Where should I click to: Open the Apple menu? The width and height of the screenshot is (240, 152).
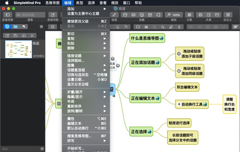tap(7, 3)
